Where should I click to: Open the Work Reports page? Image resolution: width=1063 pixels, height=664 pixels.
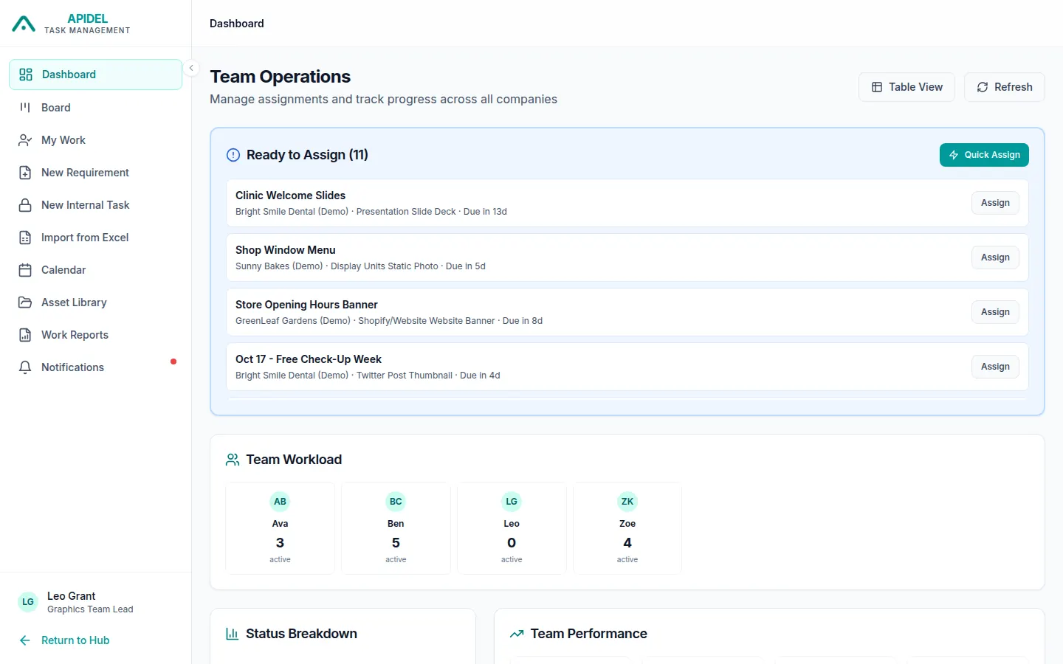coord(96,335)
